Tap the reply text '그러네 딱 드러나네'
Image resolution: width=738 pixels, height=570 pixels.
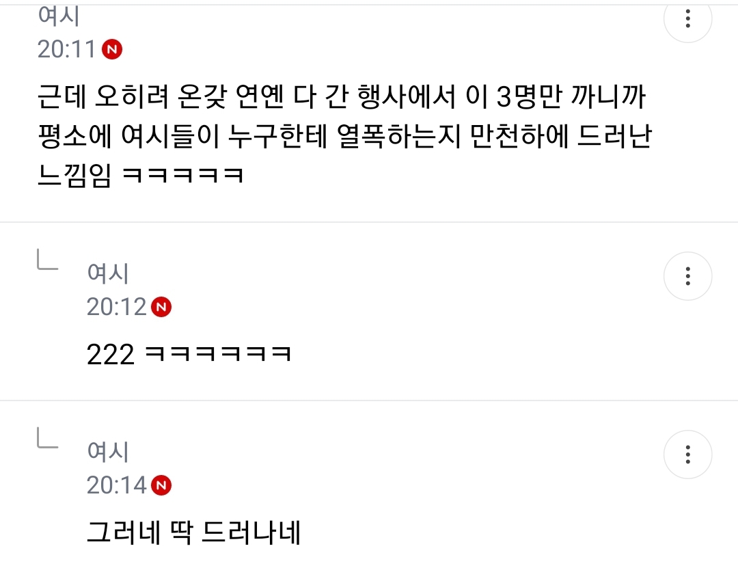pos(193,532)
